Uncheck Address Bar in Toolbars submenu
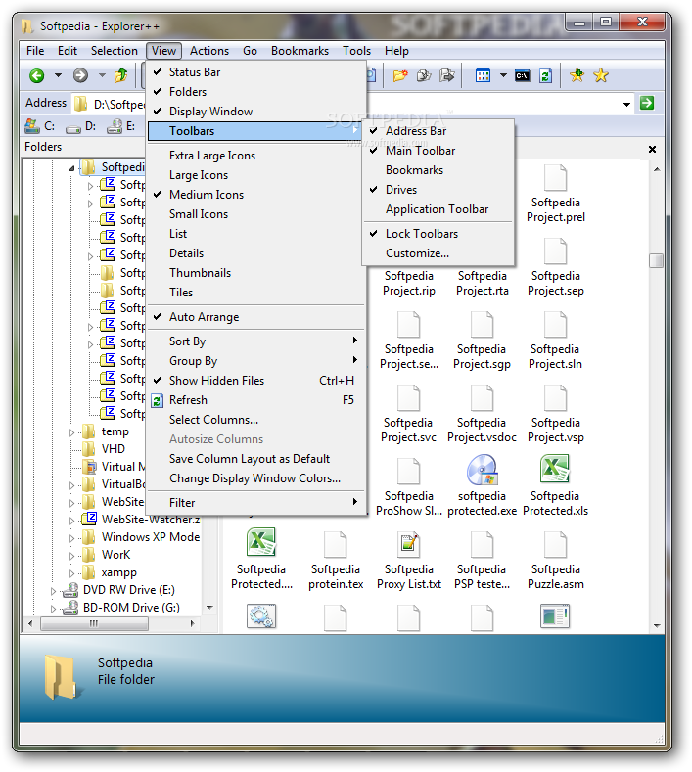Image resolution: width=692 pixels, height=772 pixels. 438,131
